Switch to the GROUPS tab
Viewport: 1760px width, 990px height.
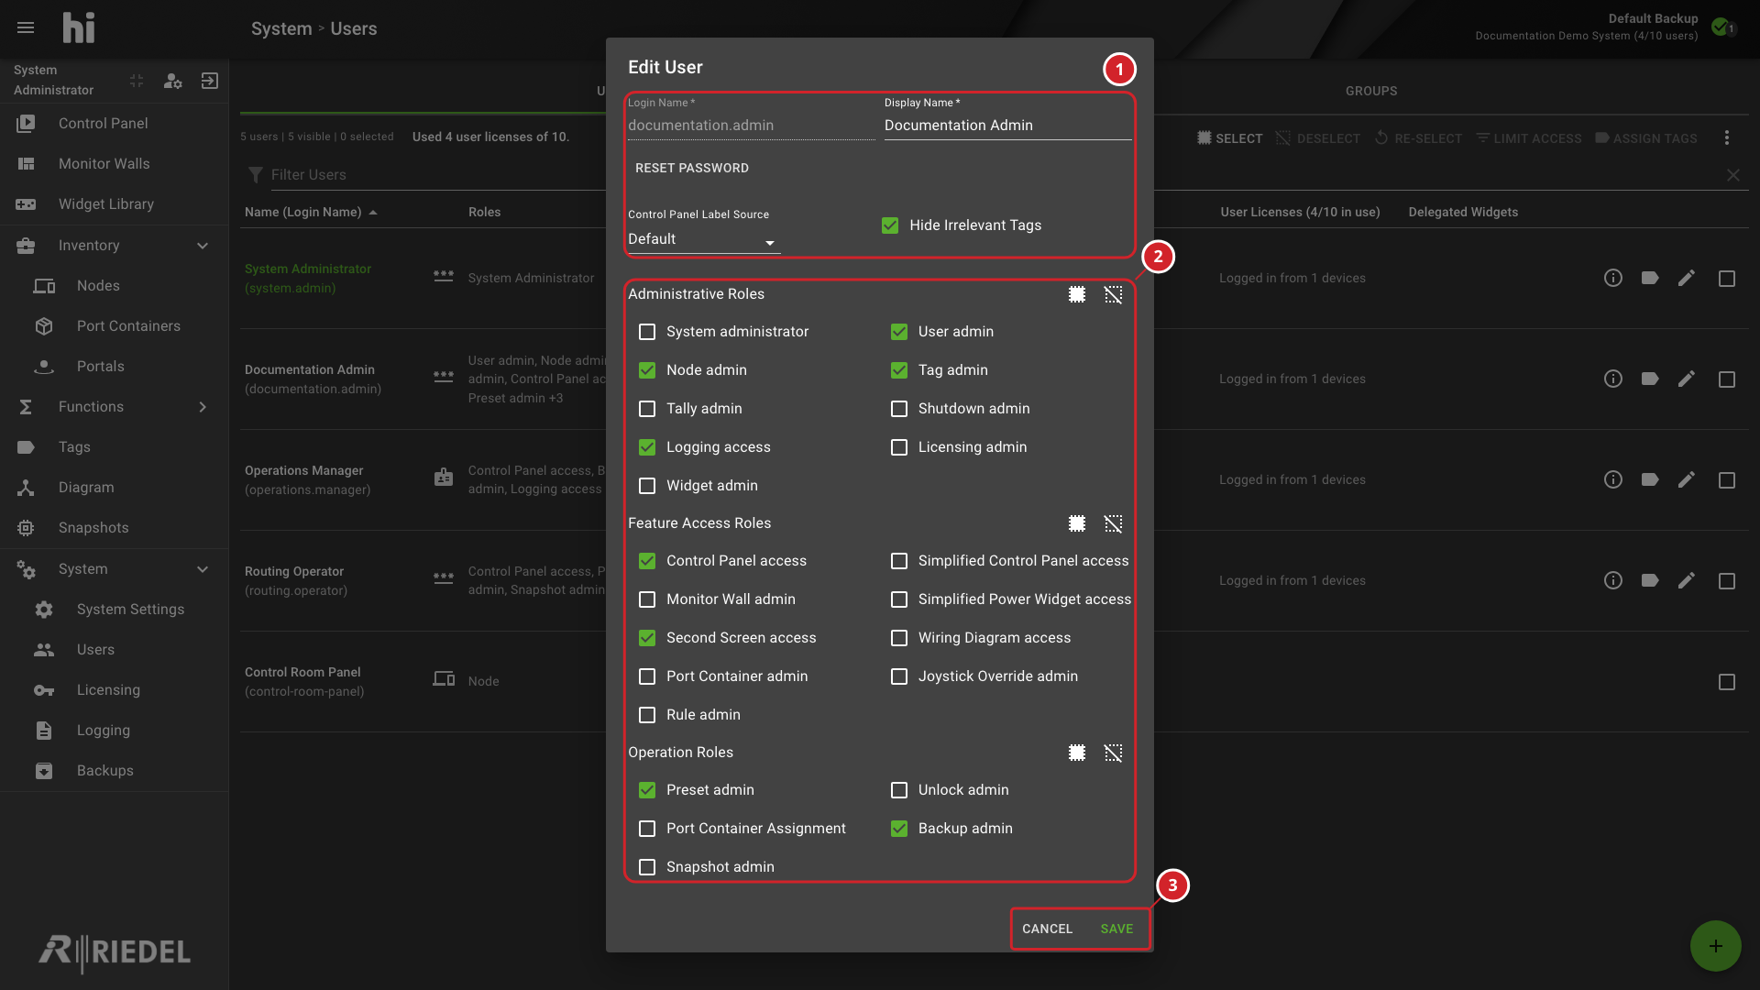[x=1371, y=91]
